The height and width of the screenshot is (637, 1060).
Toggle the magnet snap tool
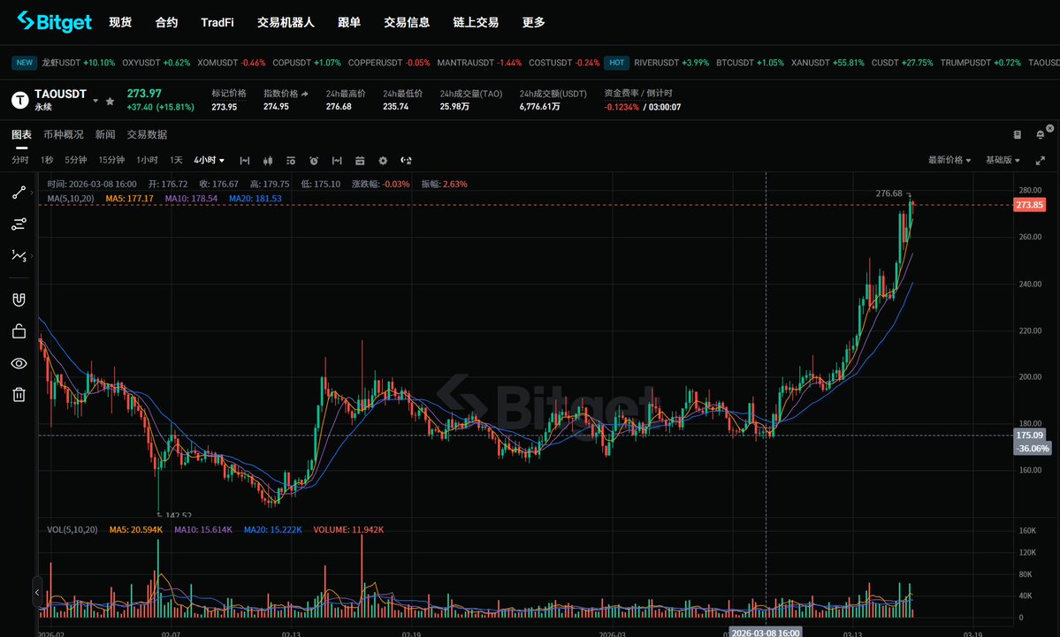19,300
